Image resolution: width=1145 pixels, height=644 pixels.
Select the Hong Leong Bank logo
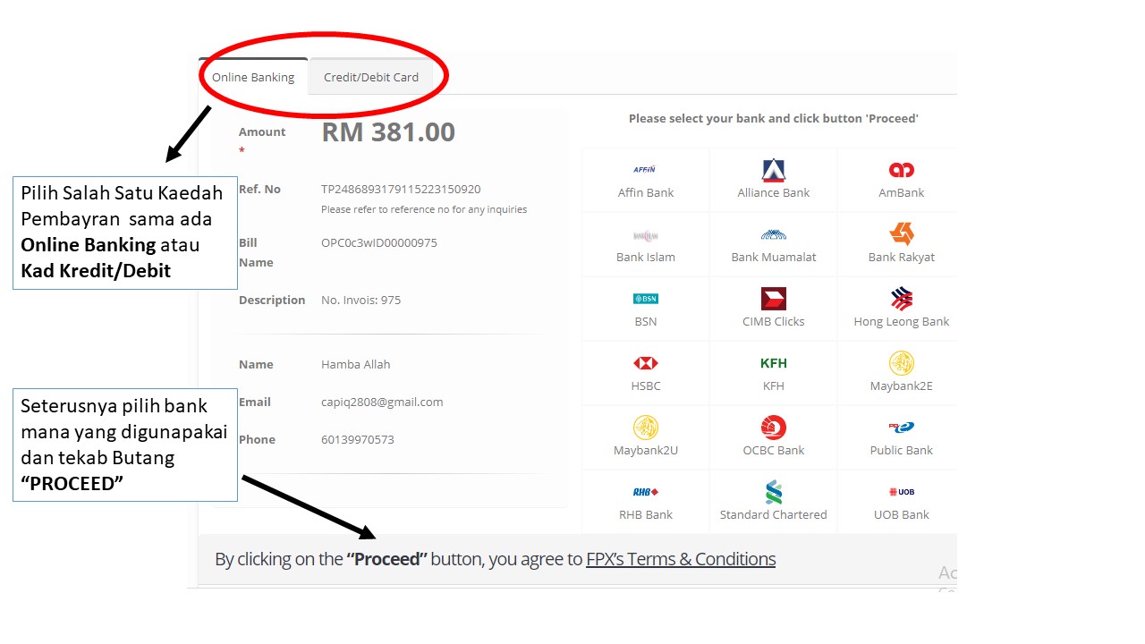902,299
